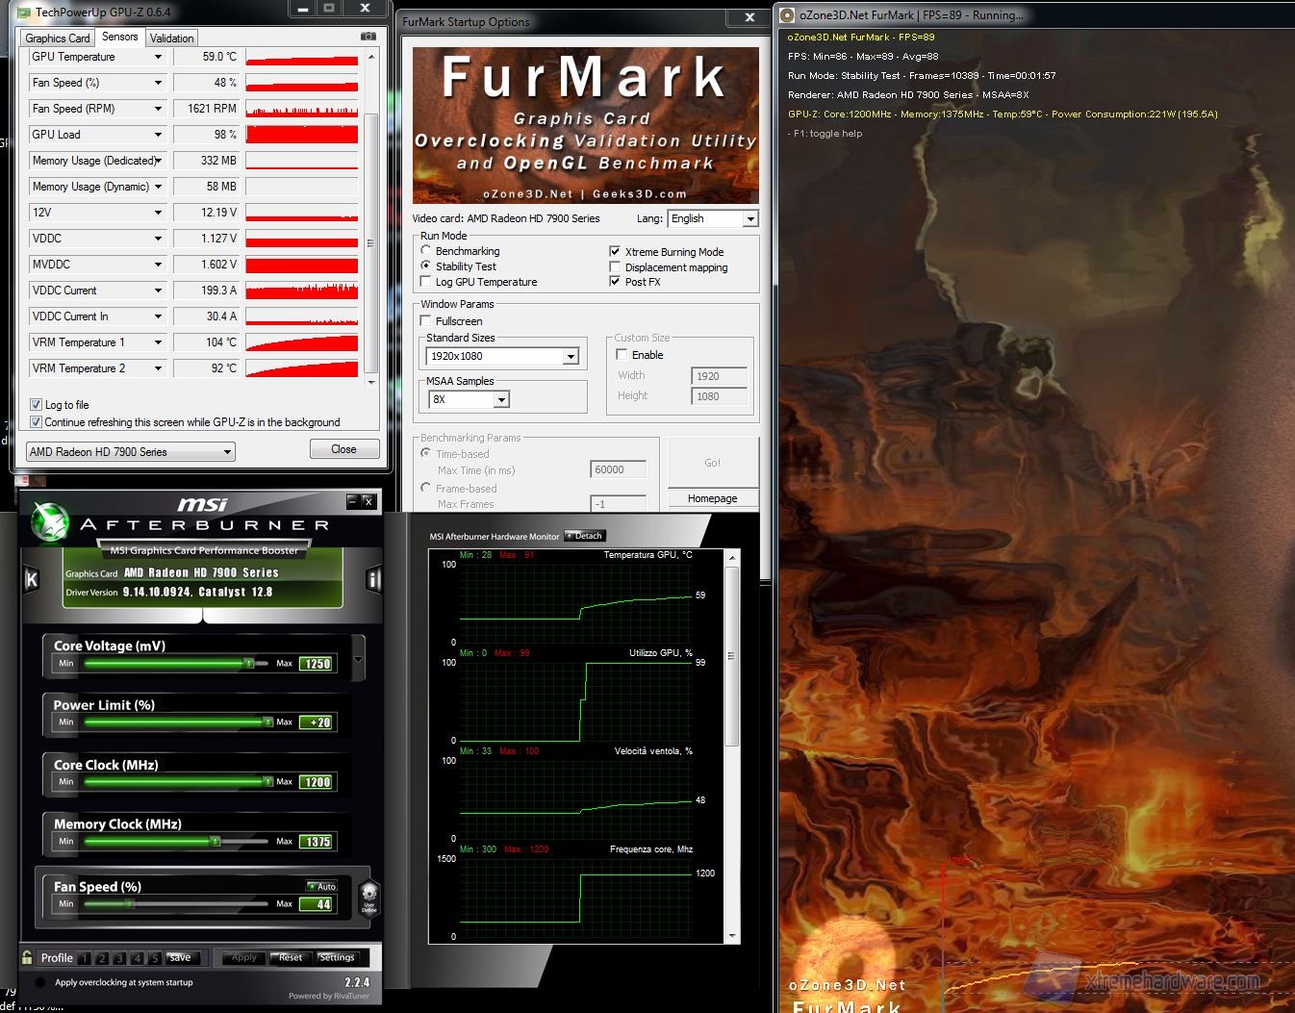
Task: Toggle the Log to file checkbox
Action: point(36,405)
